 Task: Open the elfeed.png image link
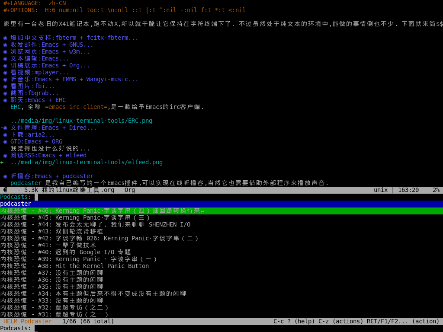coord(87,163)
